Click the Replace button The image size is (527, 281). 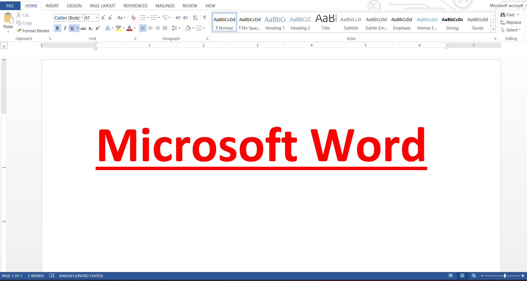tap(511, 22)
